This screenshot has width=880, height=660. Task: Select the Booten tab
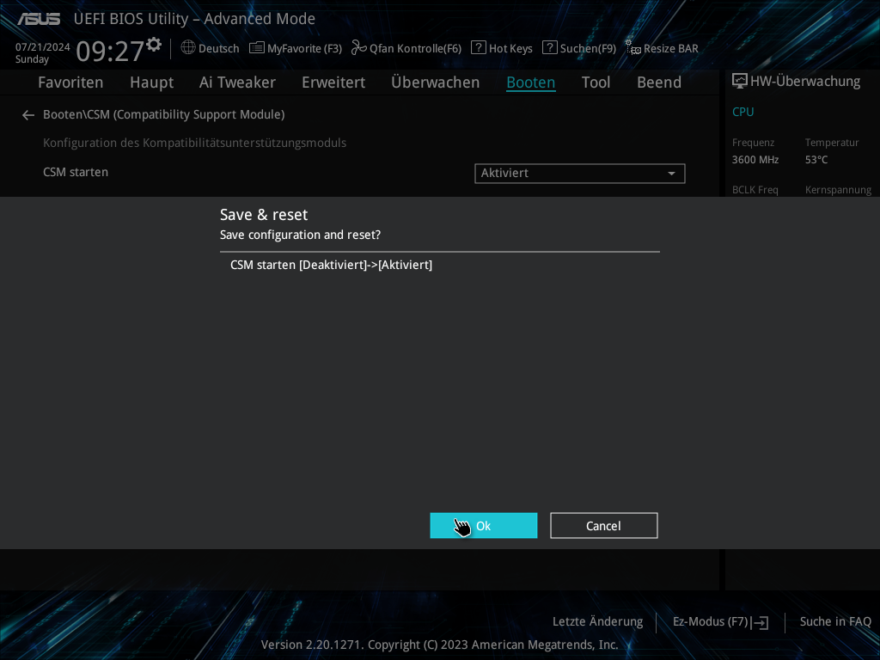[531, 82]
